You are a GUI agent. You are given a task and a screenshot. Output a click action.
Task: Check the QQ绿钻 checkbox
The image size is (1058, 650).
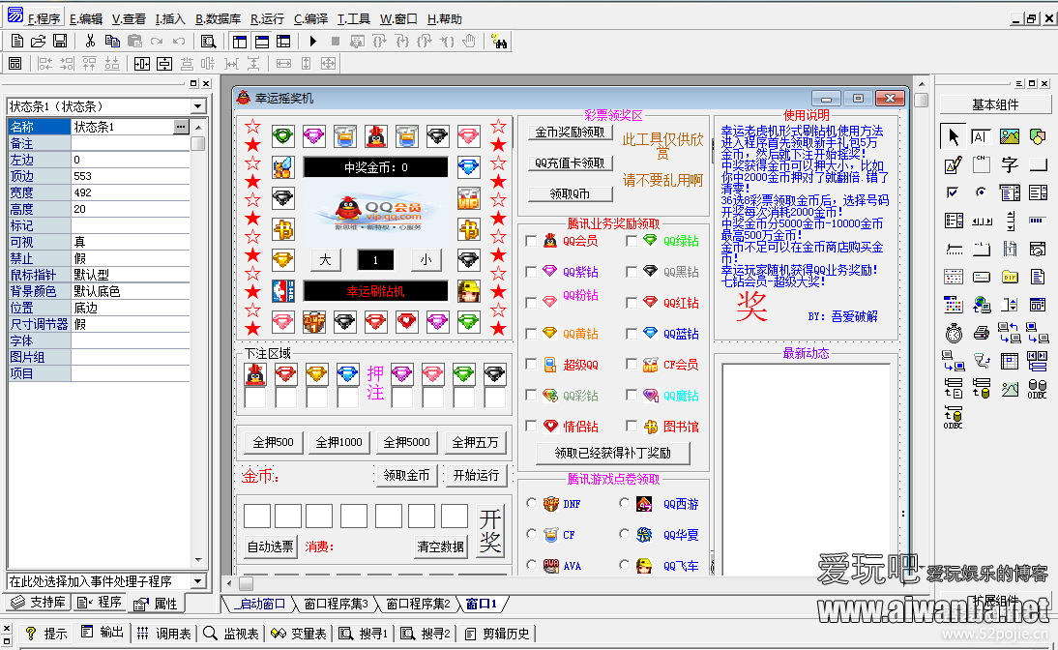click(x=632, y=241)
